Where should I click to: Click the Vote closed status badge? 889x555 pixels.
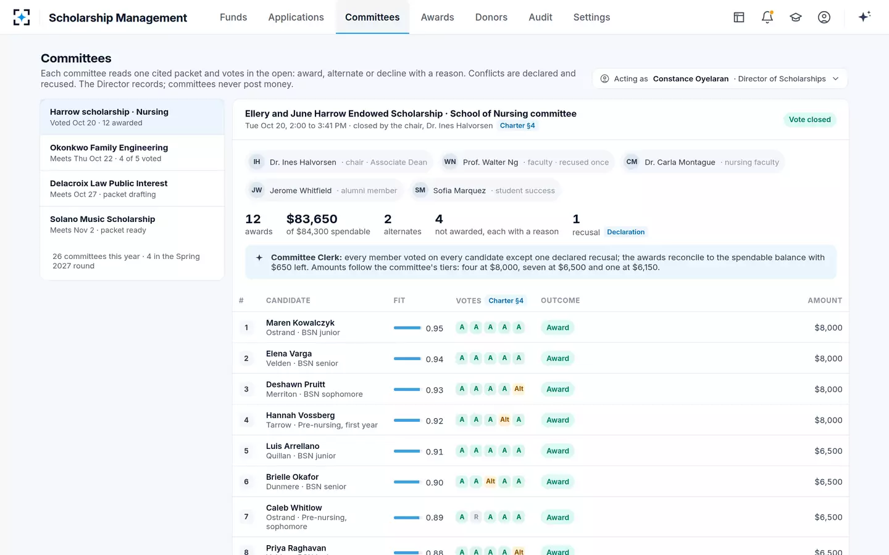point(809,120)
